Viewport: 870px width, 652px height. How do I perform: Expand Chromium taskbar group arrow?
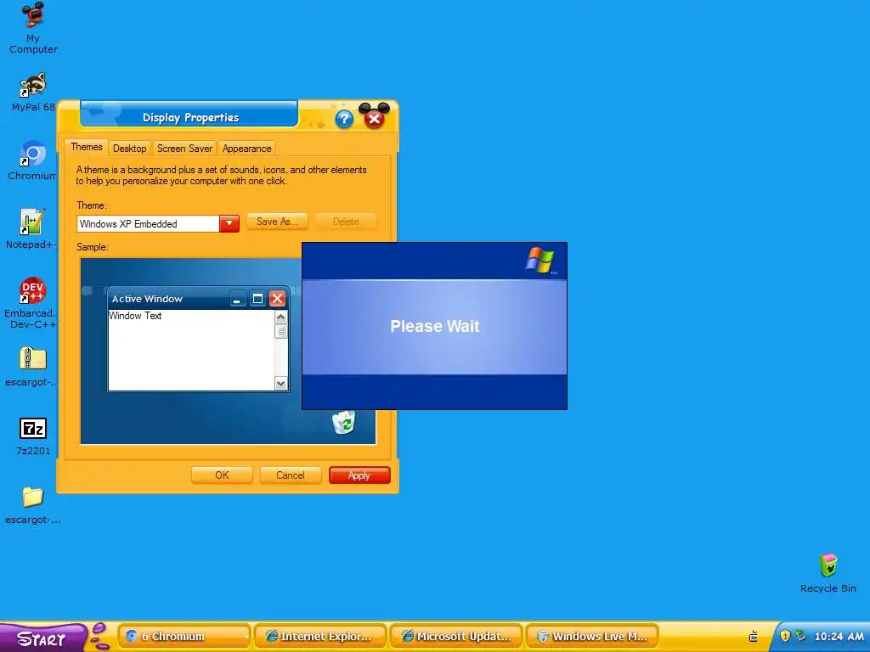246,637
